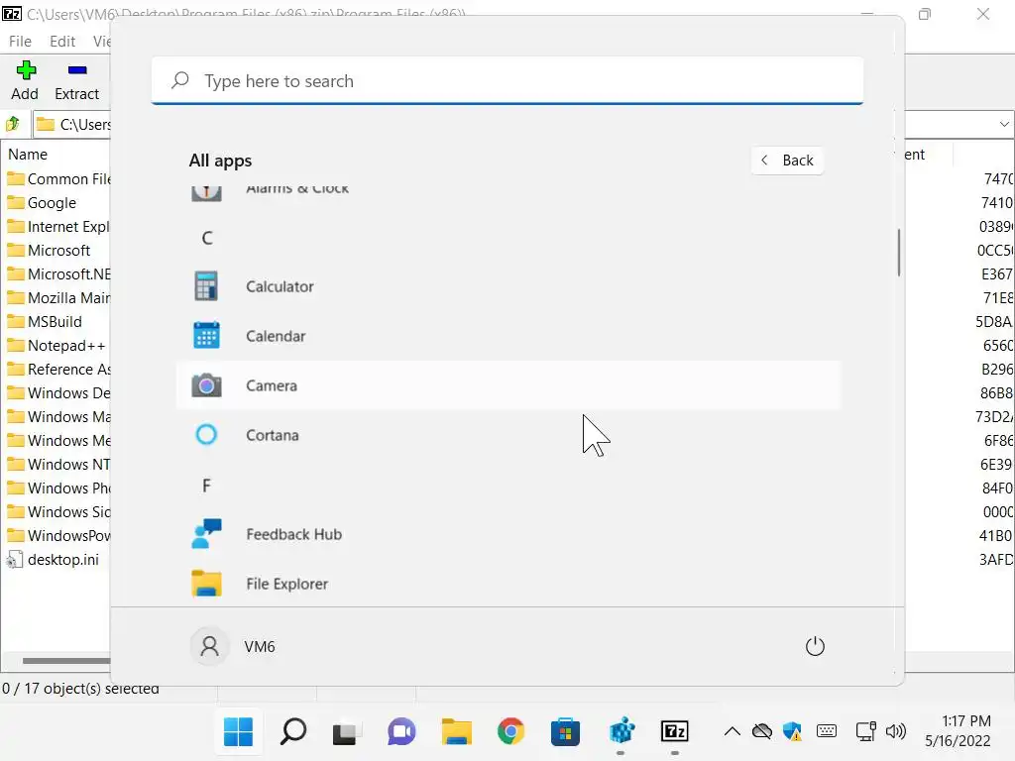Select the WindowsPowerShell folder row
Screen dimensions: 1015x761
[x=58, y=536]
